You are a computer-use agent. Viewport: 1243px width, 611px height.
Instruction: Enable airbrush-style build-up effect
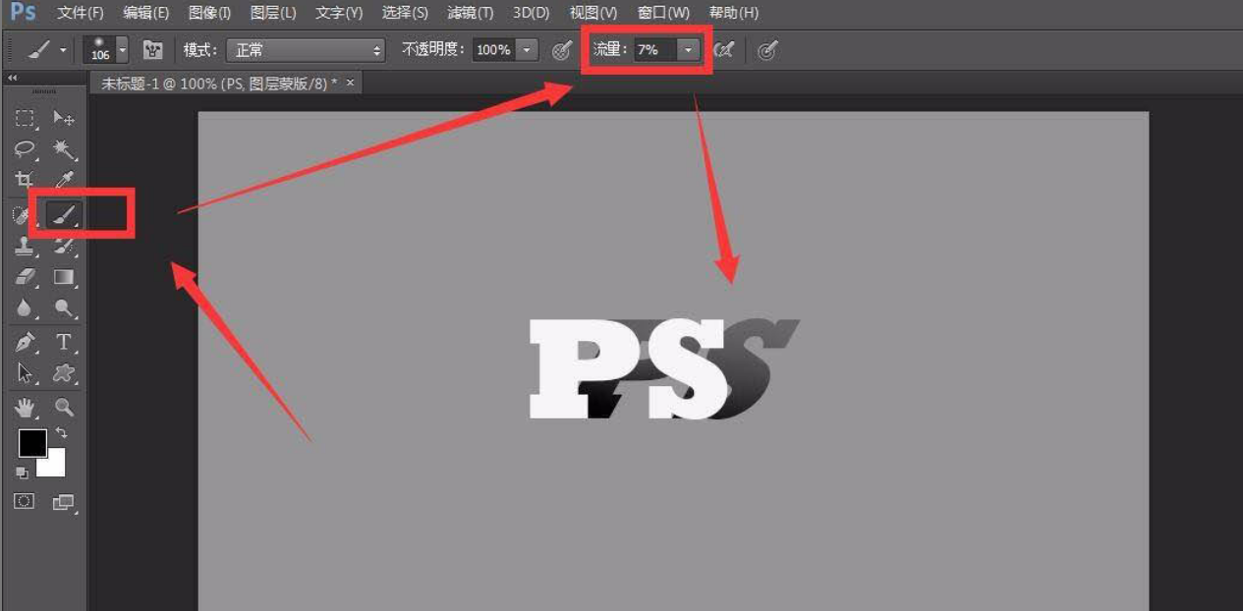coord(724,50)
